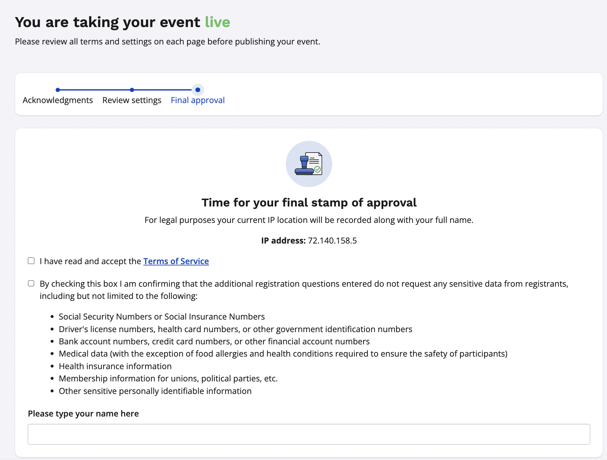607x460 pixels.
Task: Click the "Health insurance information" bullet
Action: click(115, 366)
